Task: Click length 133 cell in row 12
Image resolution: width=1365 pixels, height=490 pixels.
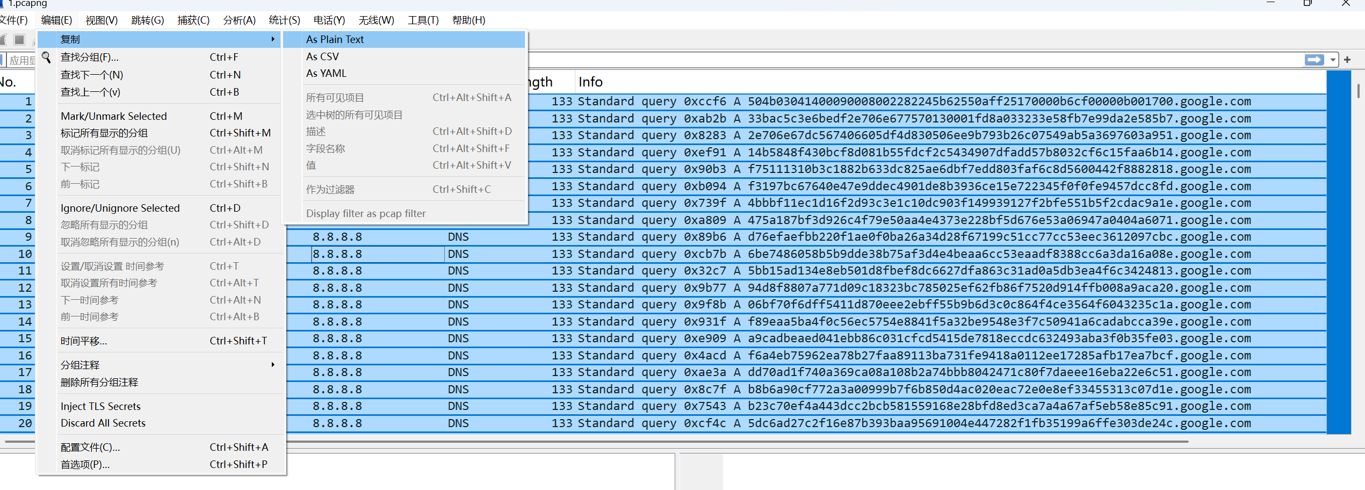Action: [562, 288]
